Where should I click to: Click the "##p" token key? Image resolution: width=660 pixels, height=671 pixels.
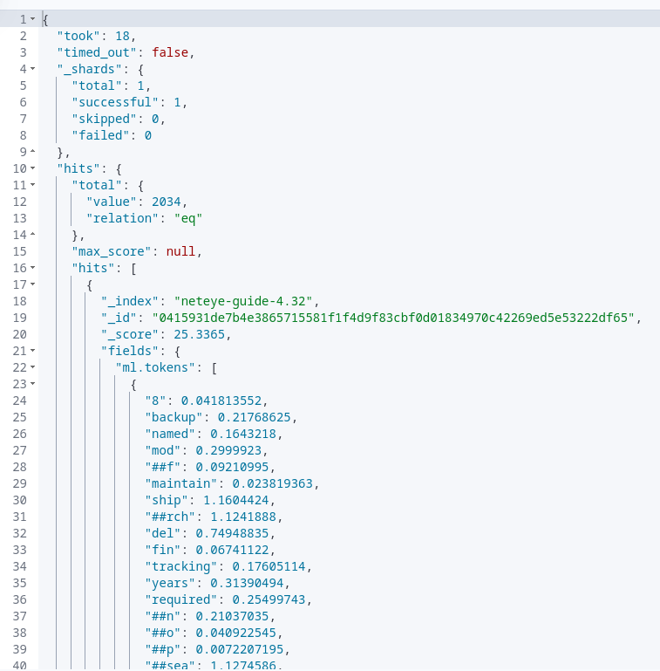[x=162, y=649]
